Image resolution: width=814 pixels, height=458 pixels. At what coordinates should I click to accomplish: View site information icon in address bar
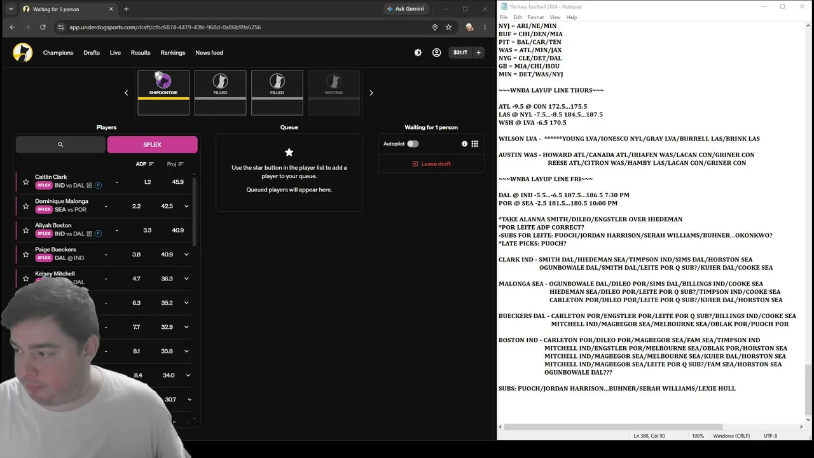click(61, 27)
